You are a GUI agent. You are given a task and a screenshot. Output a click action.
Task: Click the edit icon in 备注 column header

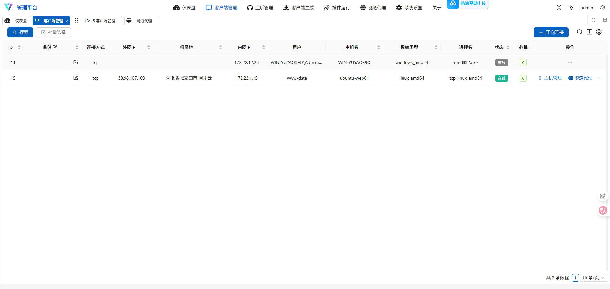point(55,47)
